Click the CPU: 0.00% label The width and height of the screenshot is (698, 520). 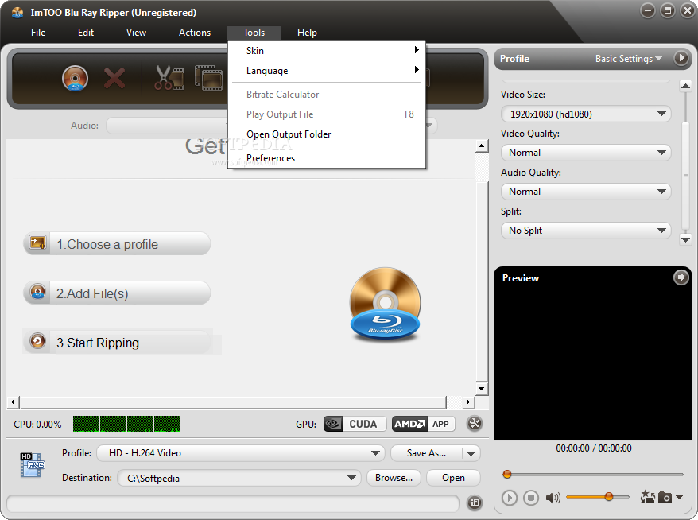click(37, 425)
